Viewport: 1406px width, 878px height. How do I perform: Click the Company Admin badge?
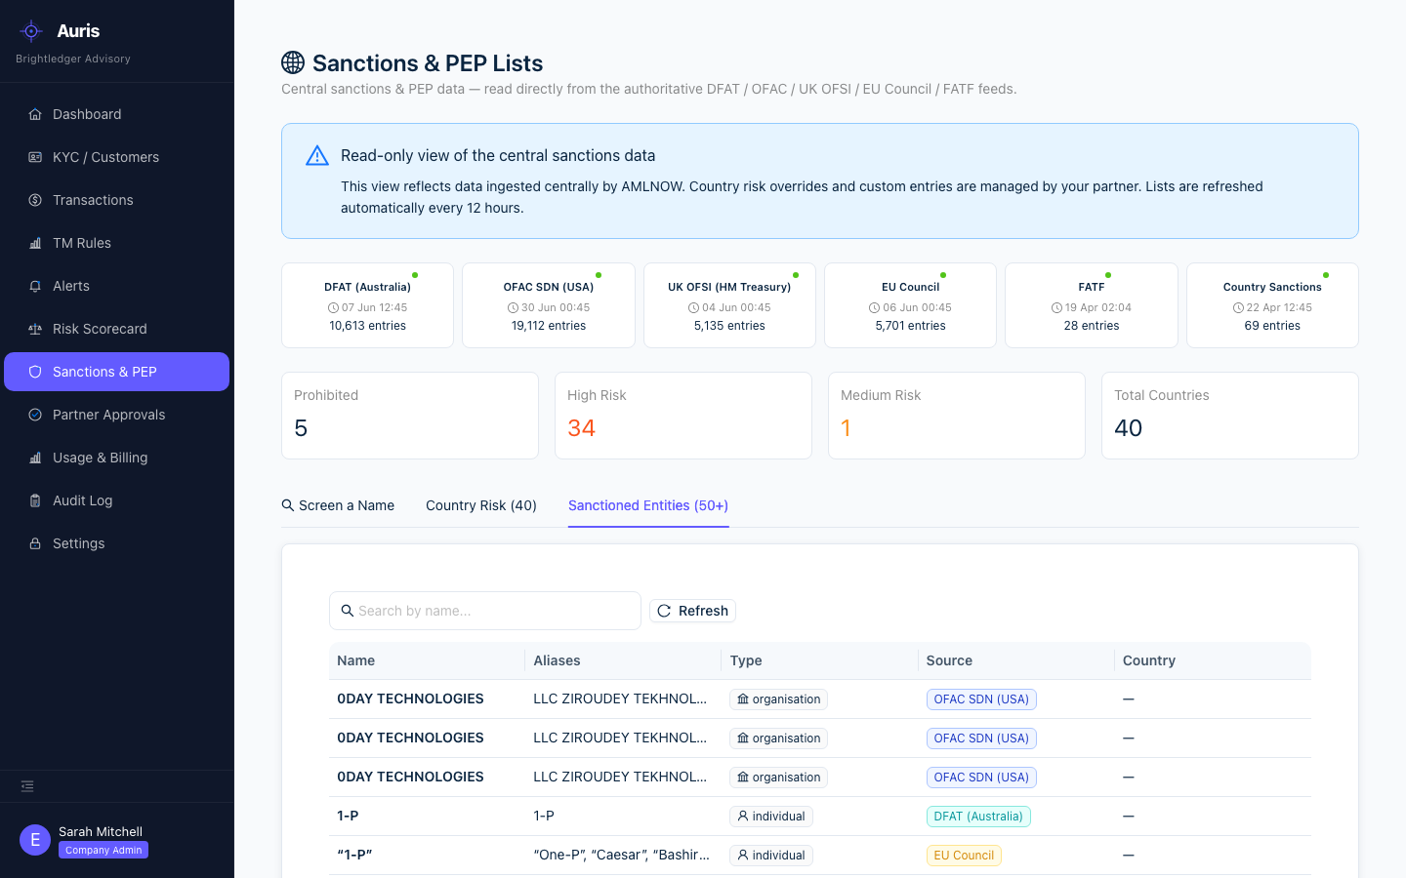click(103, 850)
